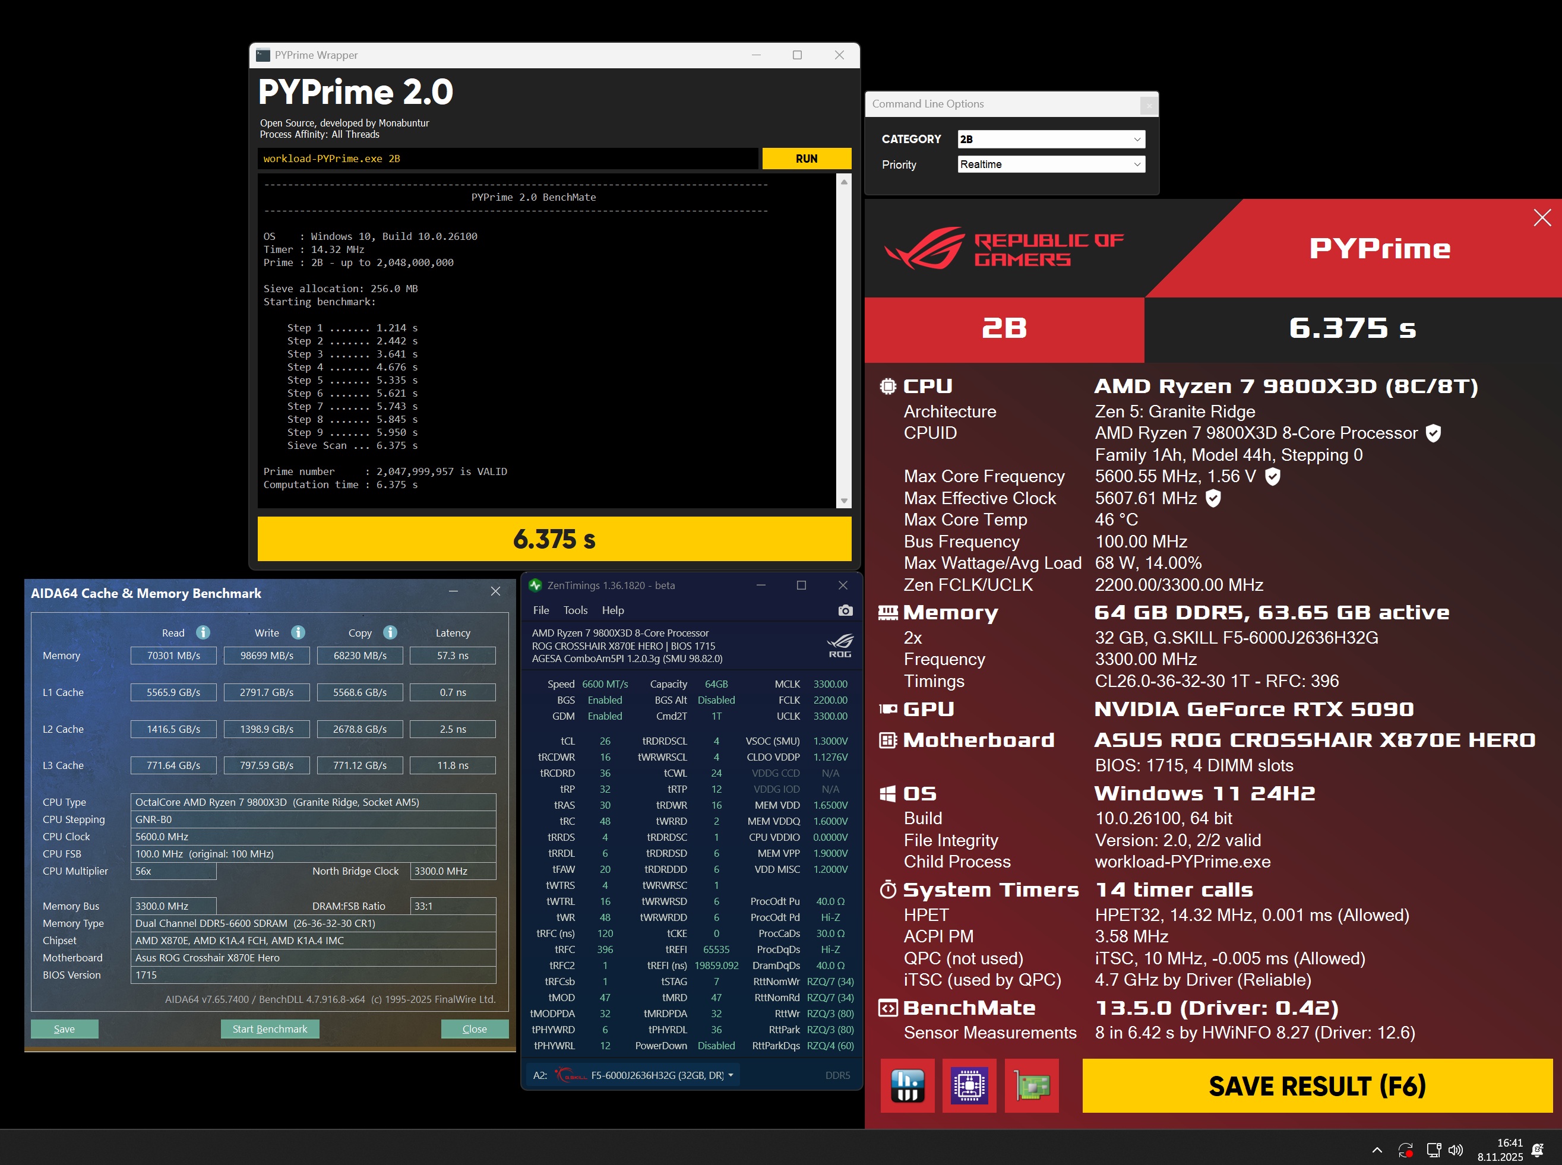Screen dimensions: 1562x1165
Task: Expand the Priority Realtime dropdown
Action: pos(1051,164)
